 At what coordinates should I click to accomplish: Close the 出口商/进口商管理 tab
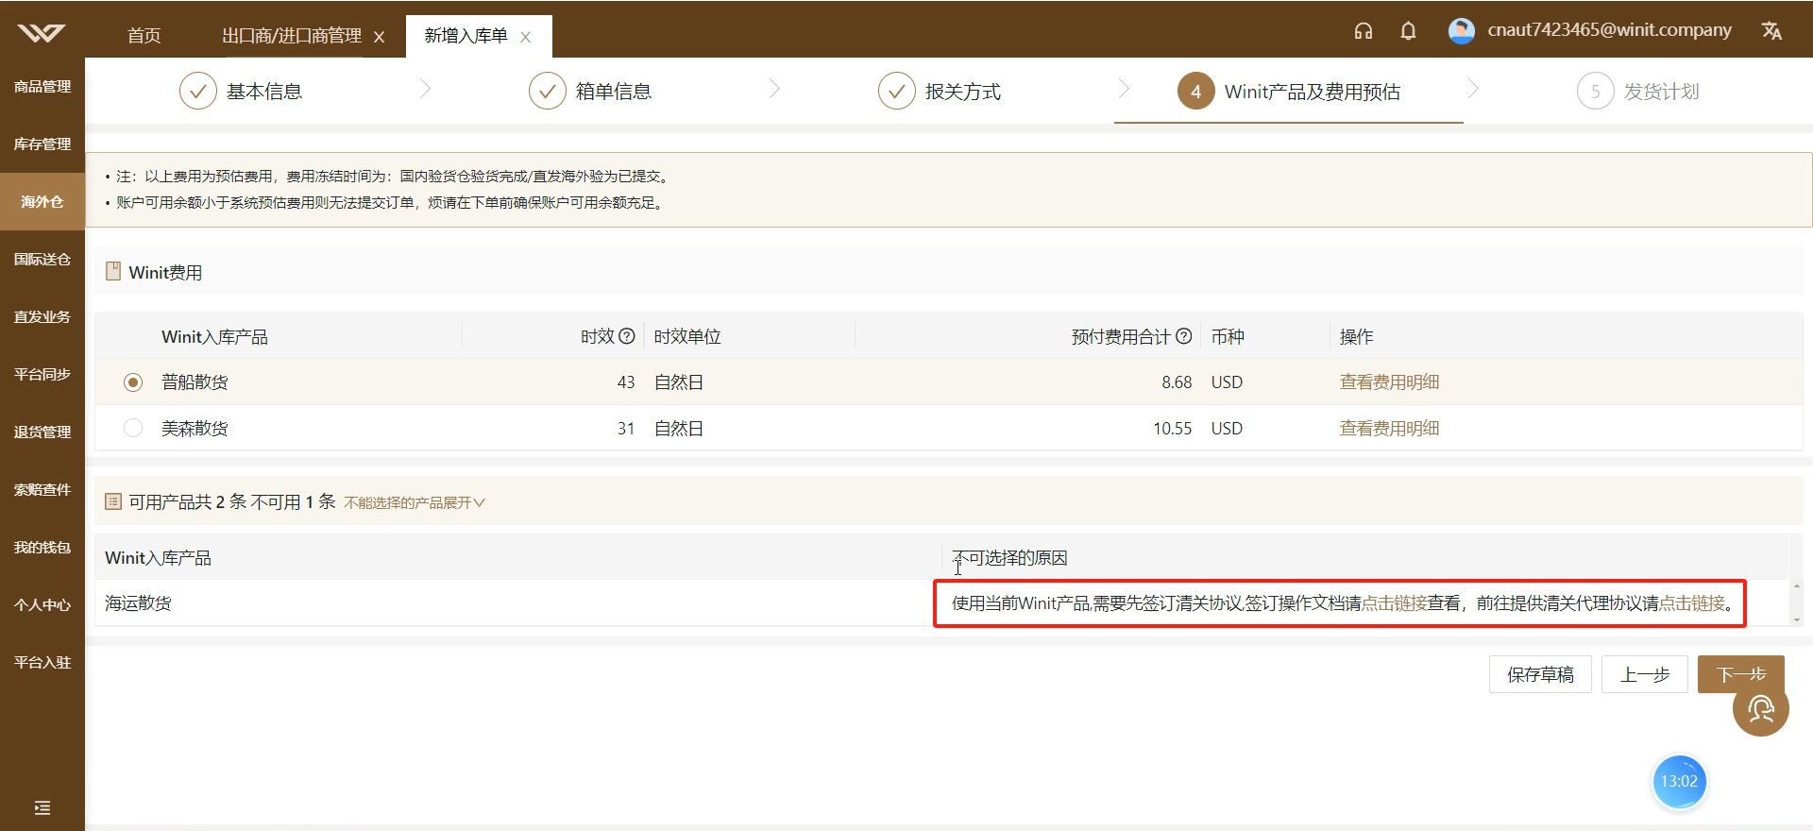click(379, 37)
